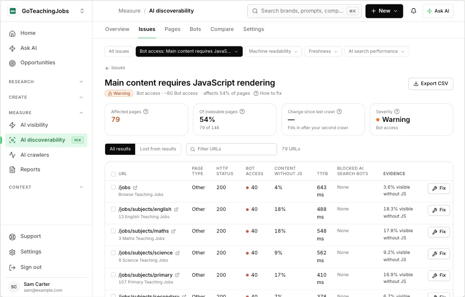Click the Sign out arrow icon
465x297 pixels.
[x=12, y=267]
